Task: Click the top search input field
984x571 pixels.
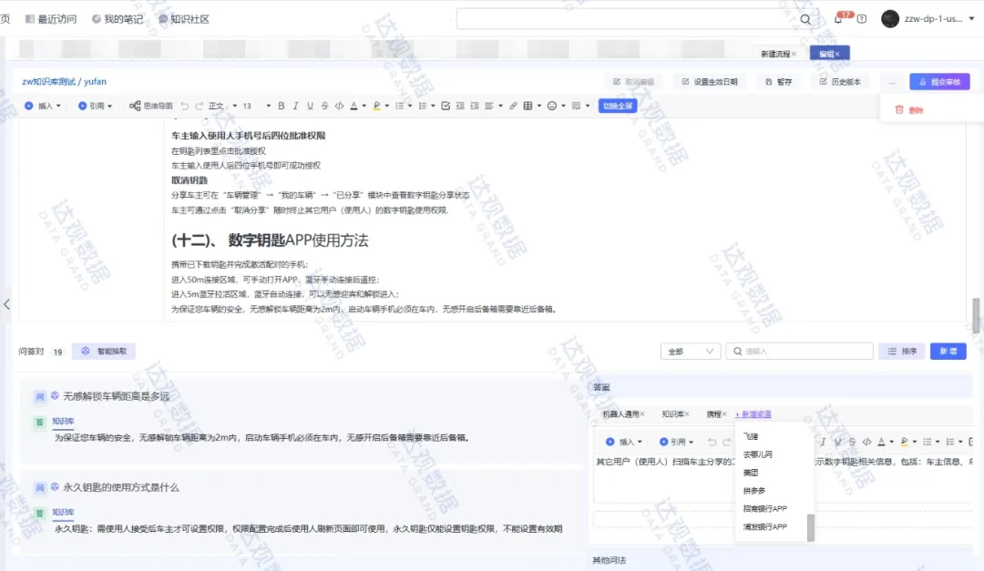Action: pyautogui.click(x=629, y=18)
